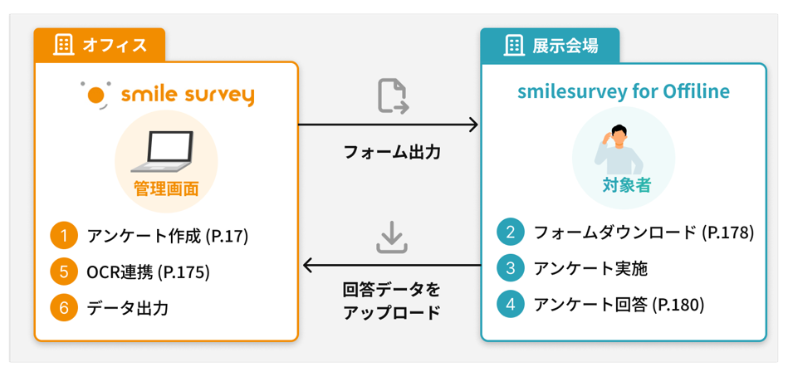Click the orange building icon beside オフィス
788x372 pixels.
tap(63, 45)
